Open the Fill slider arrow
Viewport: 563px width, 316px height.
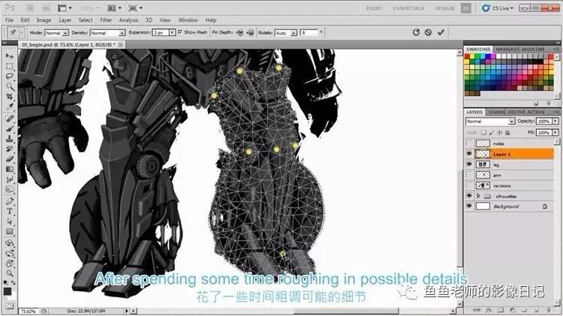555,133
